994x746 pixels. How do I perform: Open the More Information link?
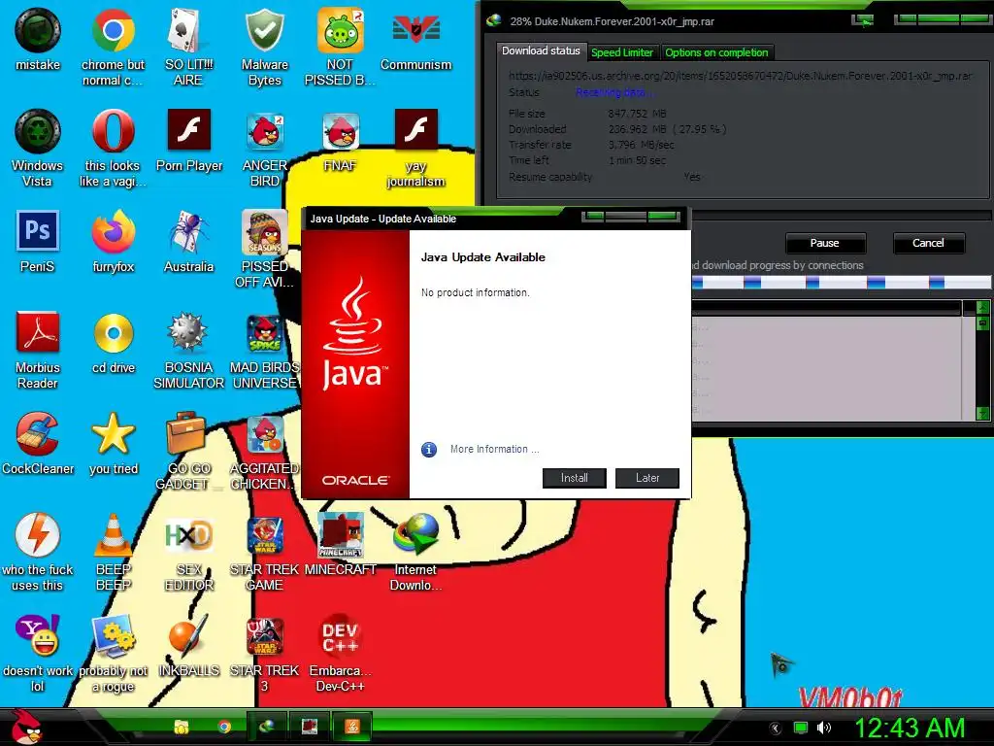(494, 449)
